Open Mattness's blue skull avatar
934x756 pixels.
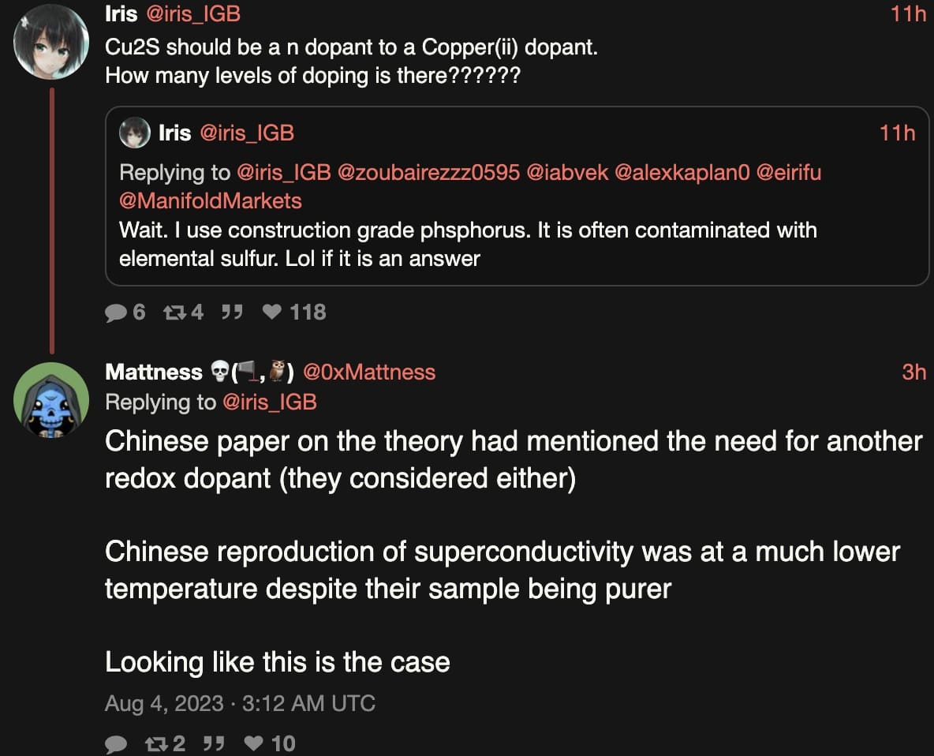point(51,400)
